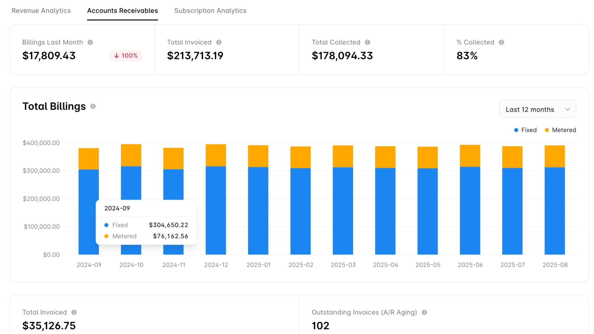Click info icon beside Total Billings heading

(93, 106)
